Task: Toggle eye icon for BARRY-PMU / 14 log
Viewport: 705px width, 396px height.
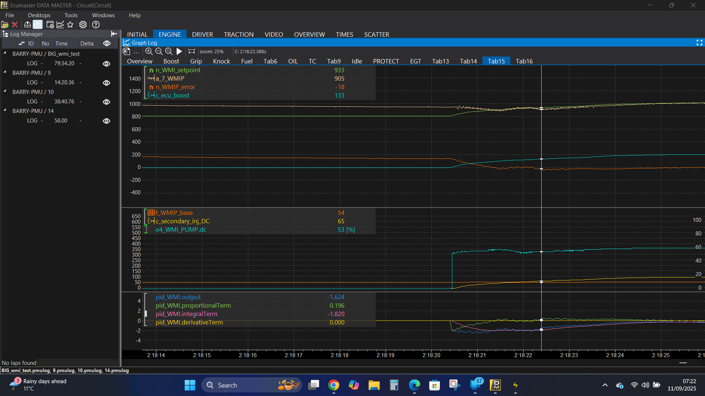Action: 106,121
